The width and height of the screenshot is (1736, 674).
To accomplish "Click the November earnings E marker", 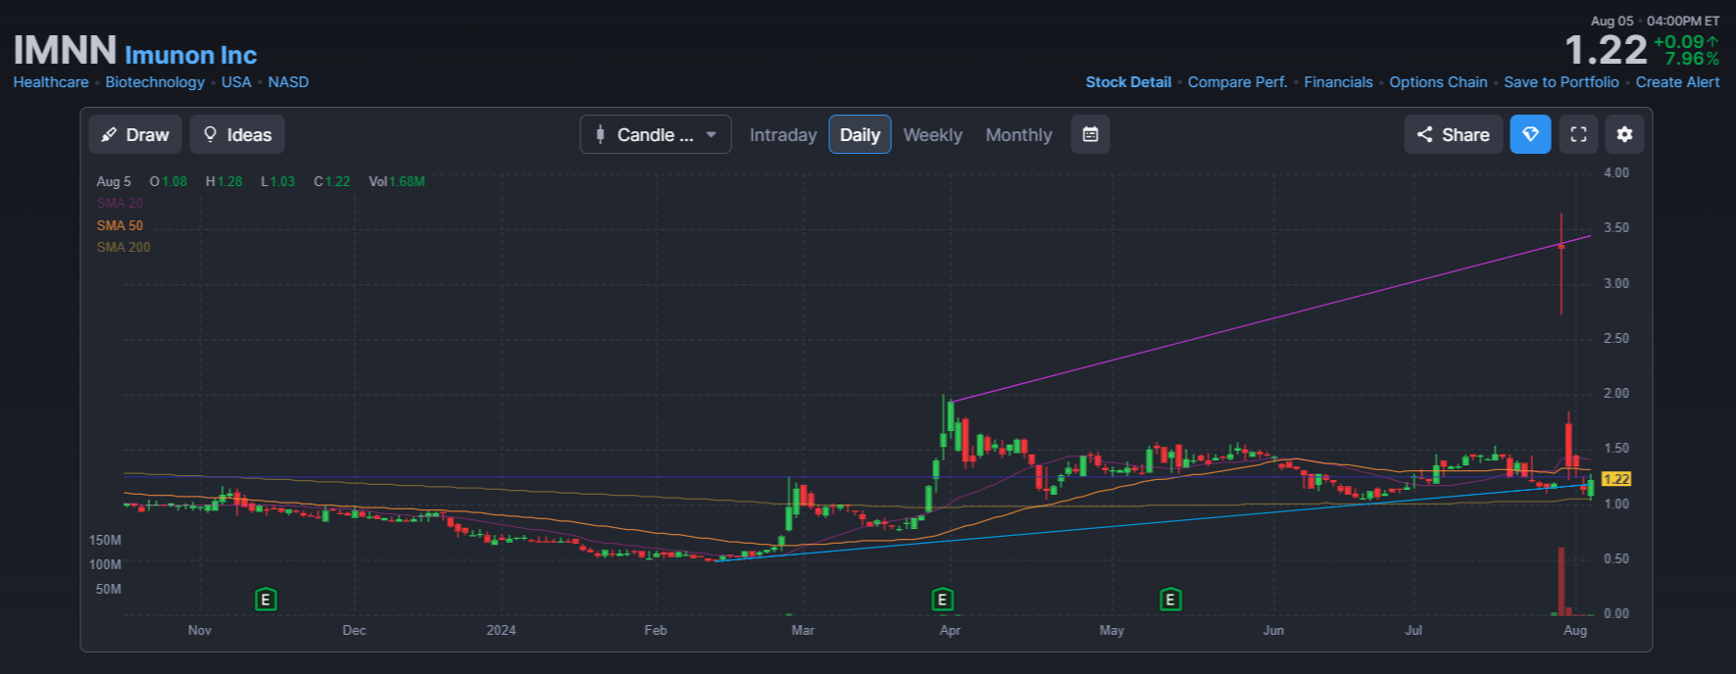I will (266, 600).
